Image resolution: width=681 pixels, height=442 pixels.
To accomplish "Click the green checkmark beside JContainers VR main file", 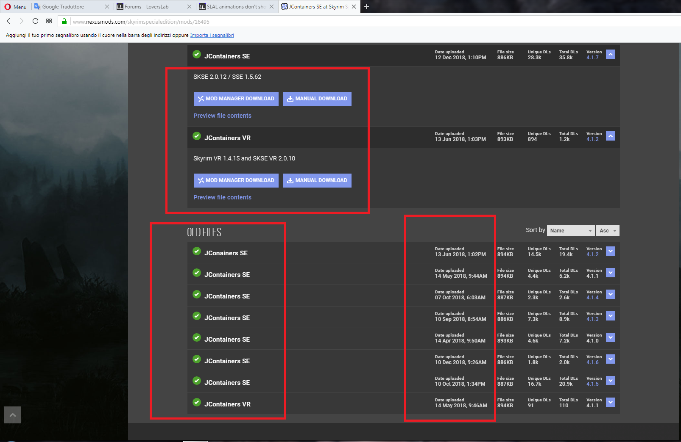I will (x=197, y=136).
